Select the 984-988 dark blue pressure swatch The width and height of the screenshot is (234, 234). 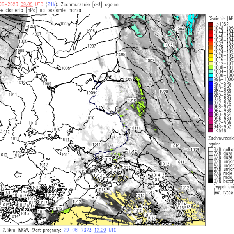211,91
